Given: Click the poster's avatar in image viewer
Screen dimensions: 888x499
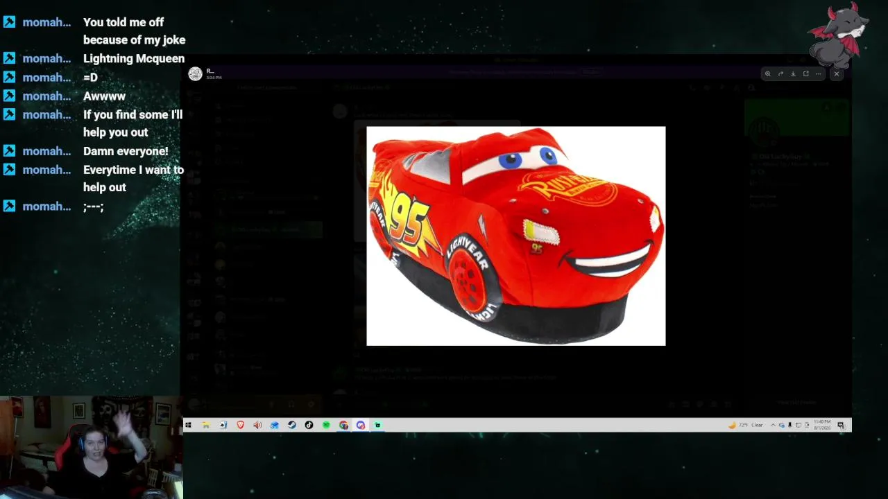Looking at the screenshot, I should point(196,73).
